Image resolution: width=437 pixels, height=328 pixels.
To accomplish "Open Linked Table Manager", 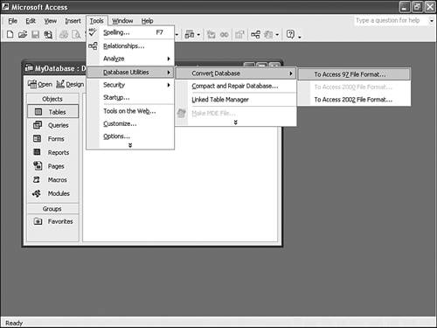I will pos(235,100).
